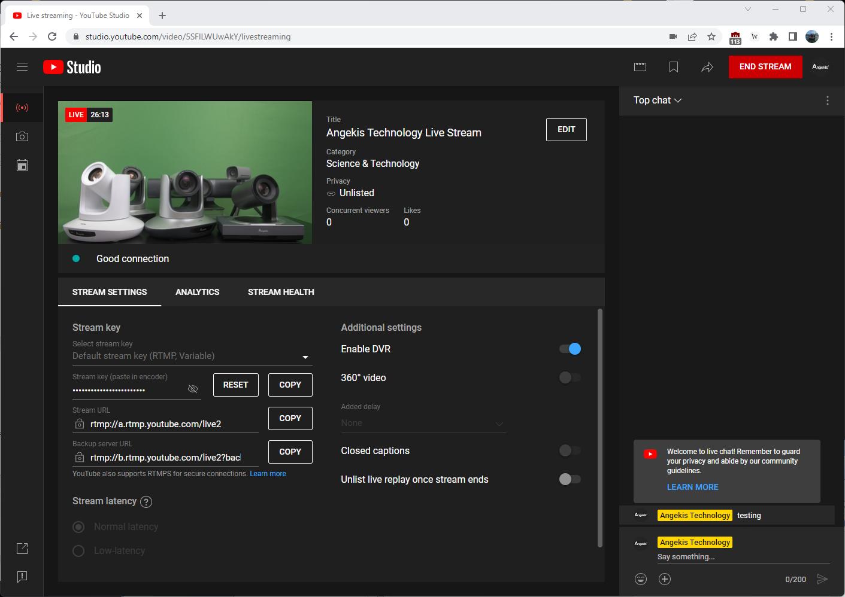Send a chat message with the send arrow
This screenshot has width=845, height=597.
[x=823, y=578]
